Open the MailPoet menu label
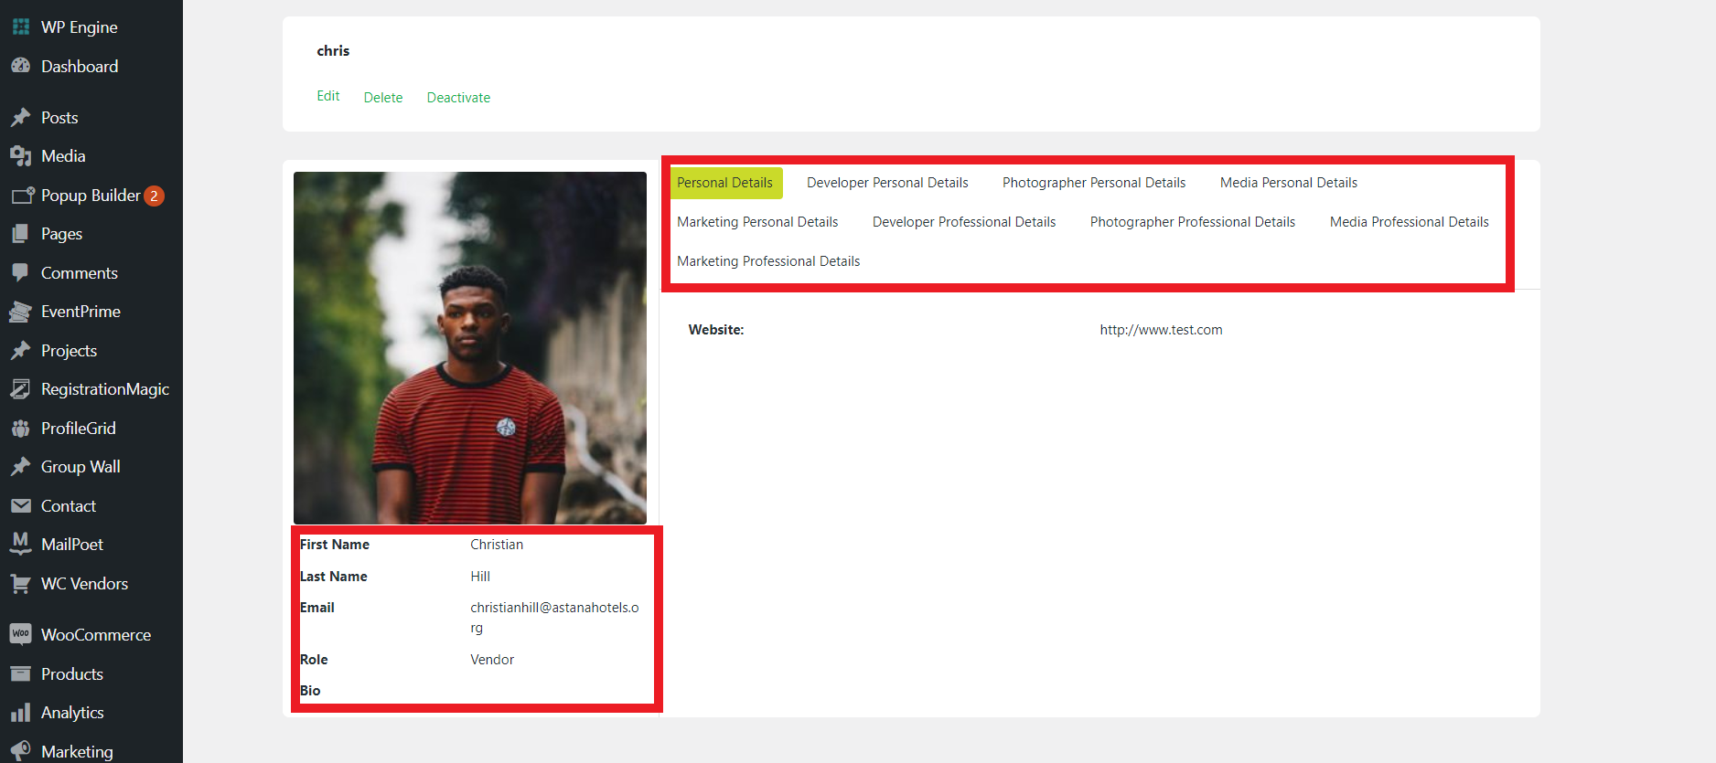This screenshot has height=763, width=1716. click(72, 544)
